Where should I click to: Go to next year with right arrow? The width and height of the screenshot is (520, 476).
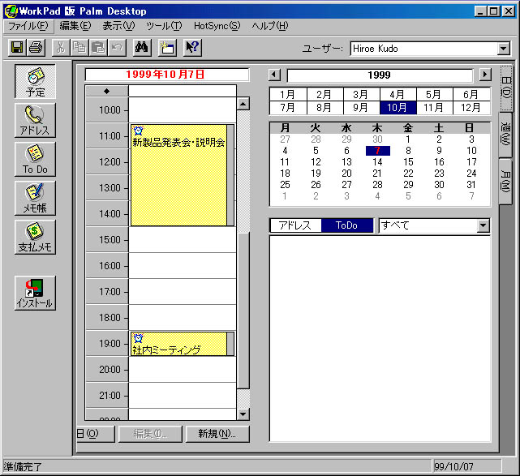click(485, 75)
